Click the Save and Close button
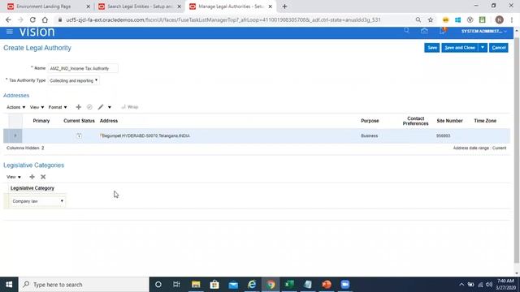This screenshot has height=292, width=520. (460, 48)
